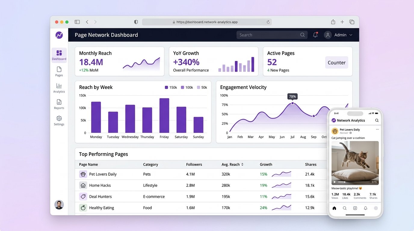This screenshot has height=231, width=414.
Task: Select the Healthy Eating page row
Action: (201, 208)
